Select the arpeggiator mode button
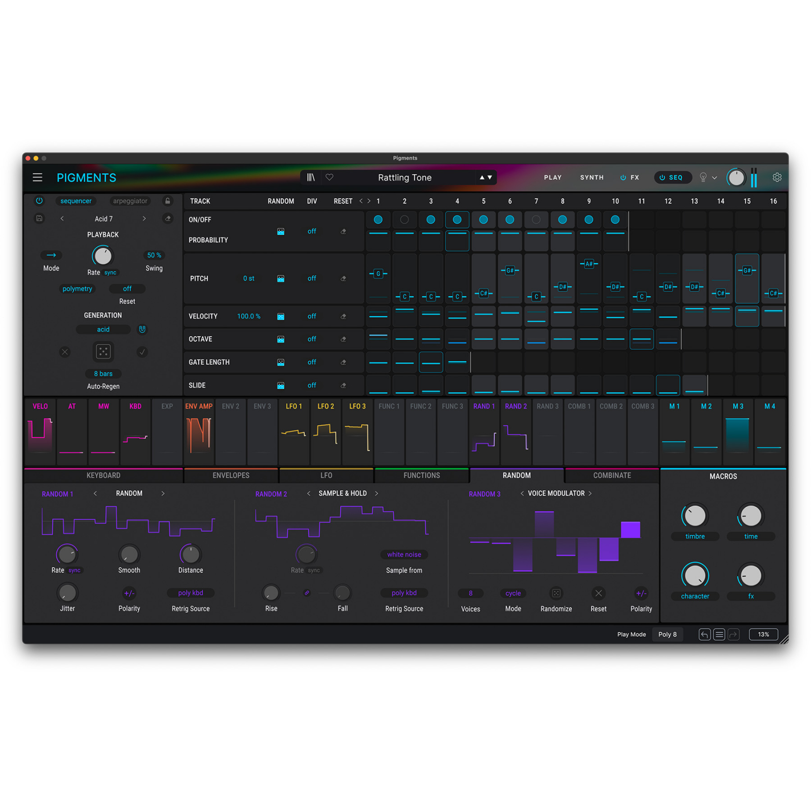 point(130,201)
